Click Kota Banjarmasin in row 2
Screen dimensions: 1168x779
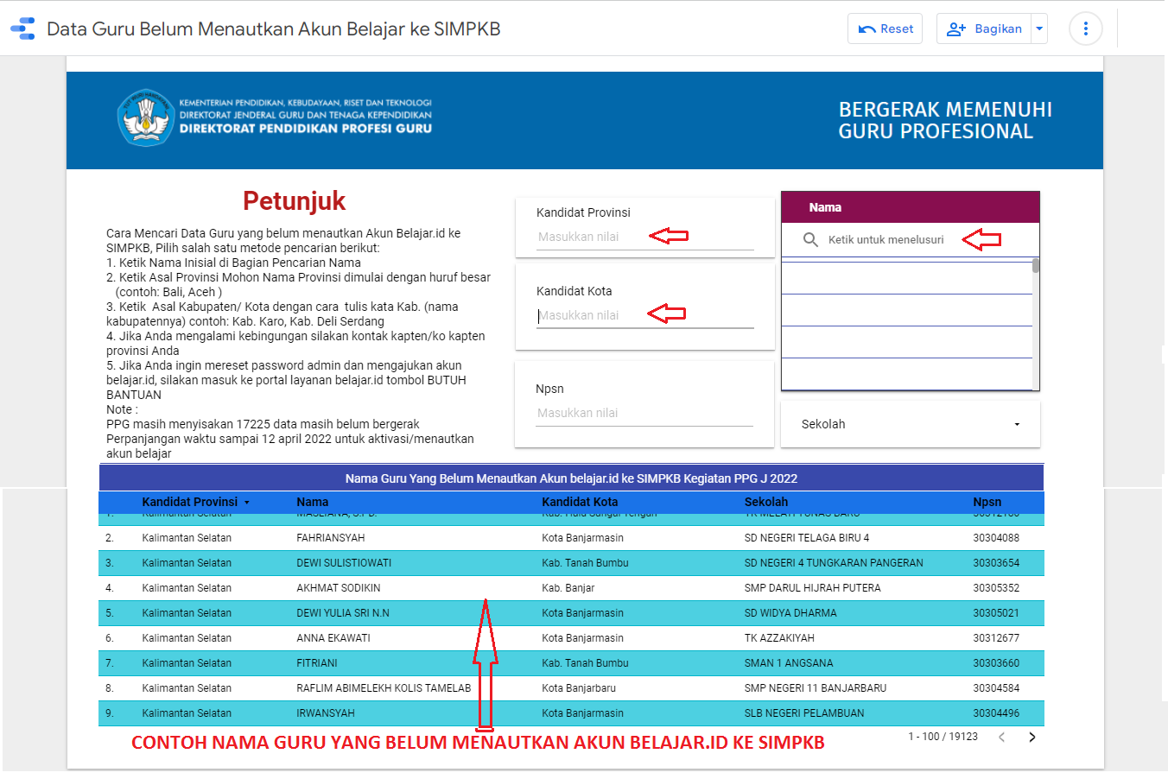(x=582, y=538)
